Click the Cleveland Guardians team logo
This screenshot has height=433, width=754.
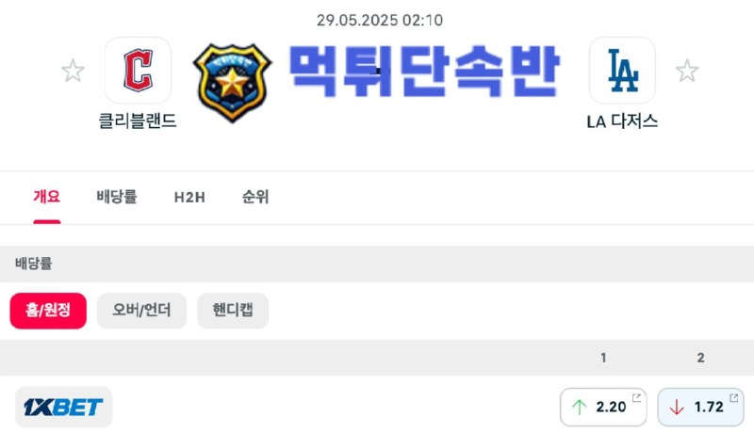click(138, 70)
